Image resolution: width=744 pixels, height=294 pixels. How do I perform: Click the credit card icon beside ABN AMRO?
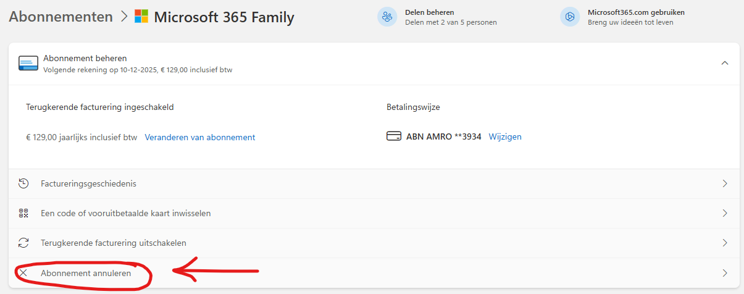coord(393,136)
